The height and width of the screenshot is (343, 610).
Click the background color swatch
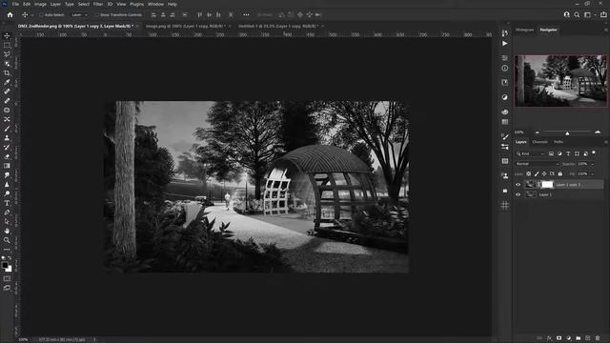tap(10, 270)
